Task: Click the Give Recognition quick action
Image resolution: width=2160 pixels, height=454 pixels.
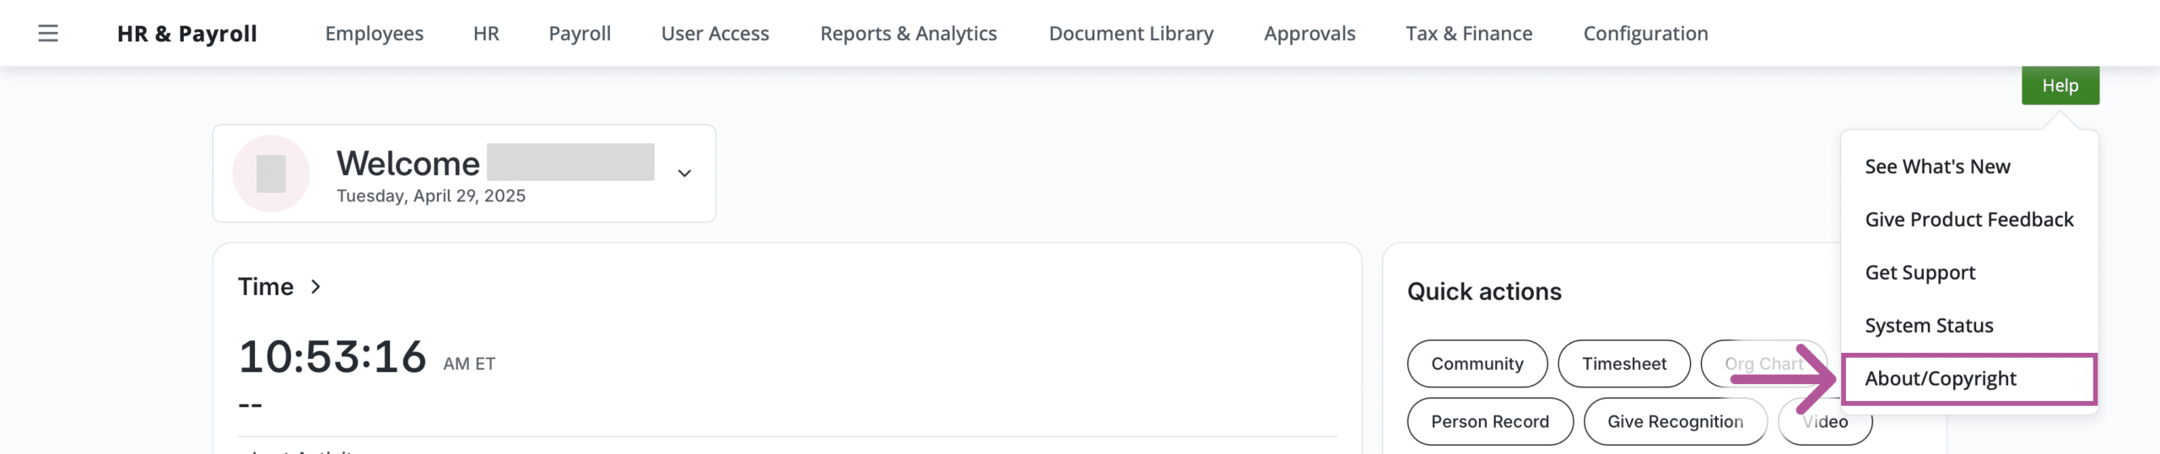Action: coord(1675,422)
